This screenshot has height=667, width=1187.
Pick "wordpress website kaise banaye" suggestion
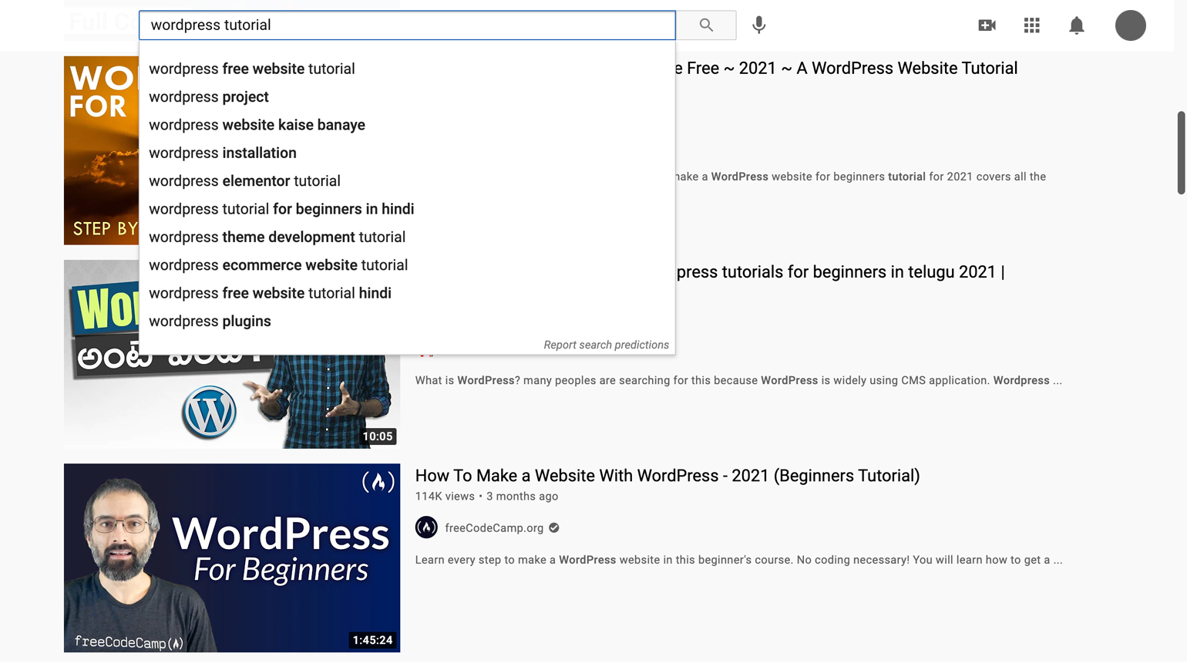[257, 125]
